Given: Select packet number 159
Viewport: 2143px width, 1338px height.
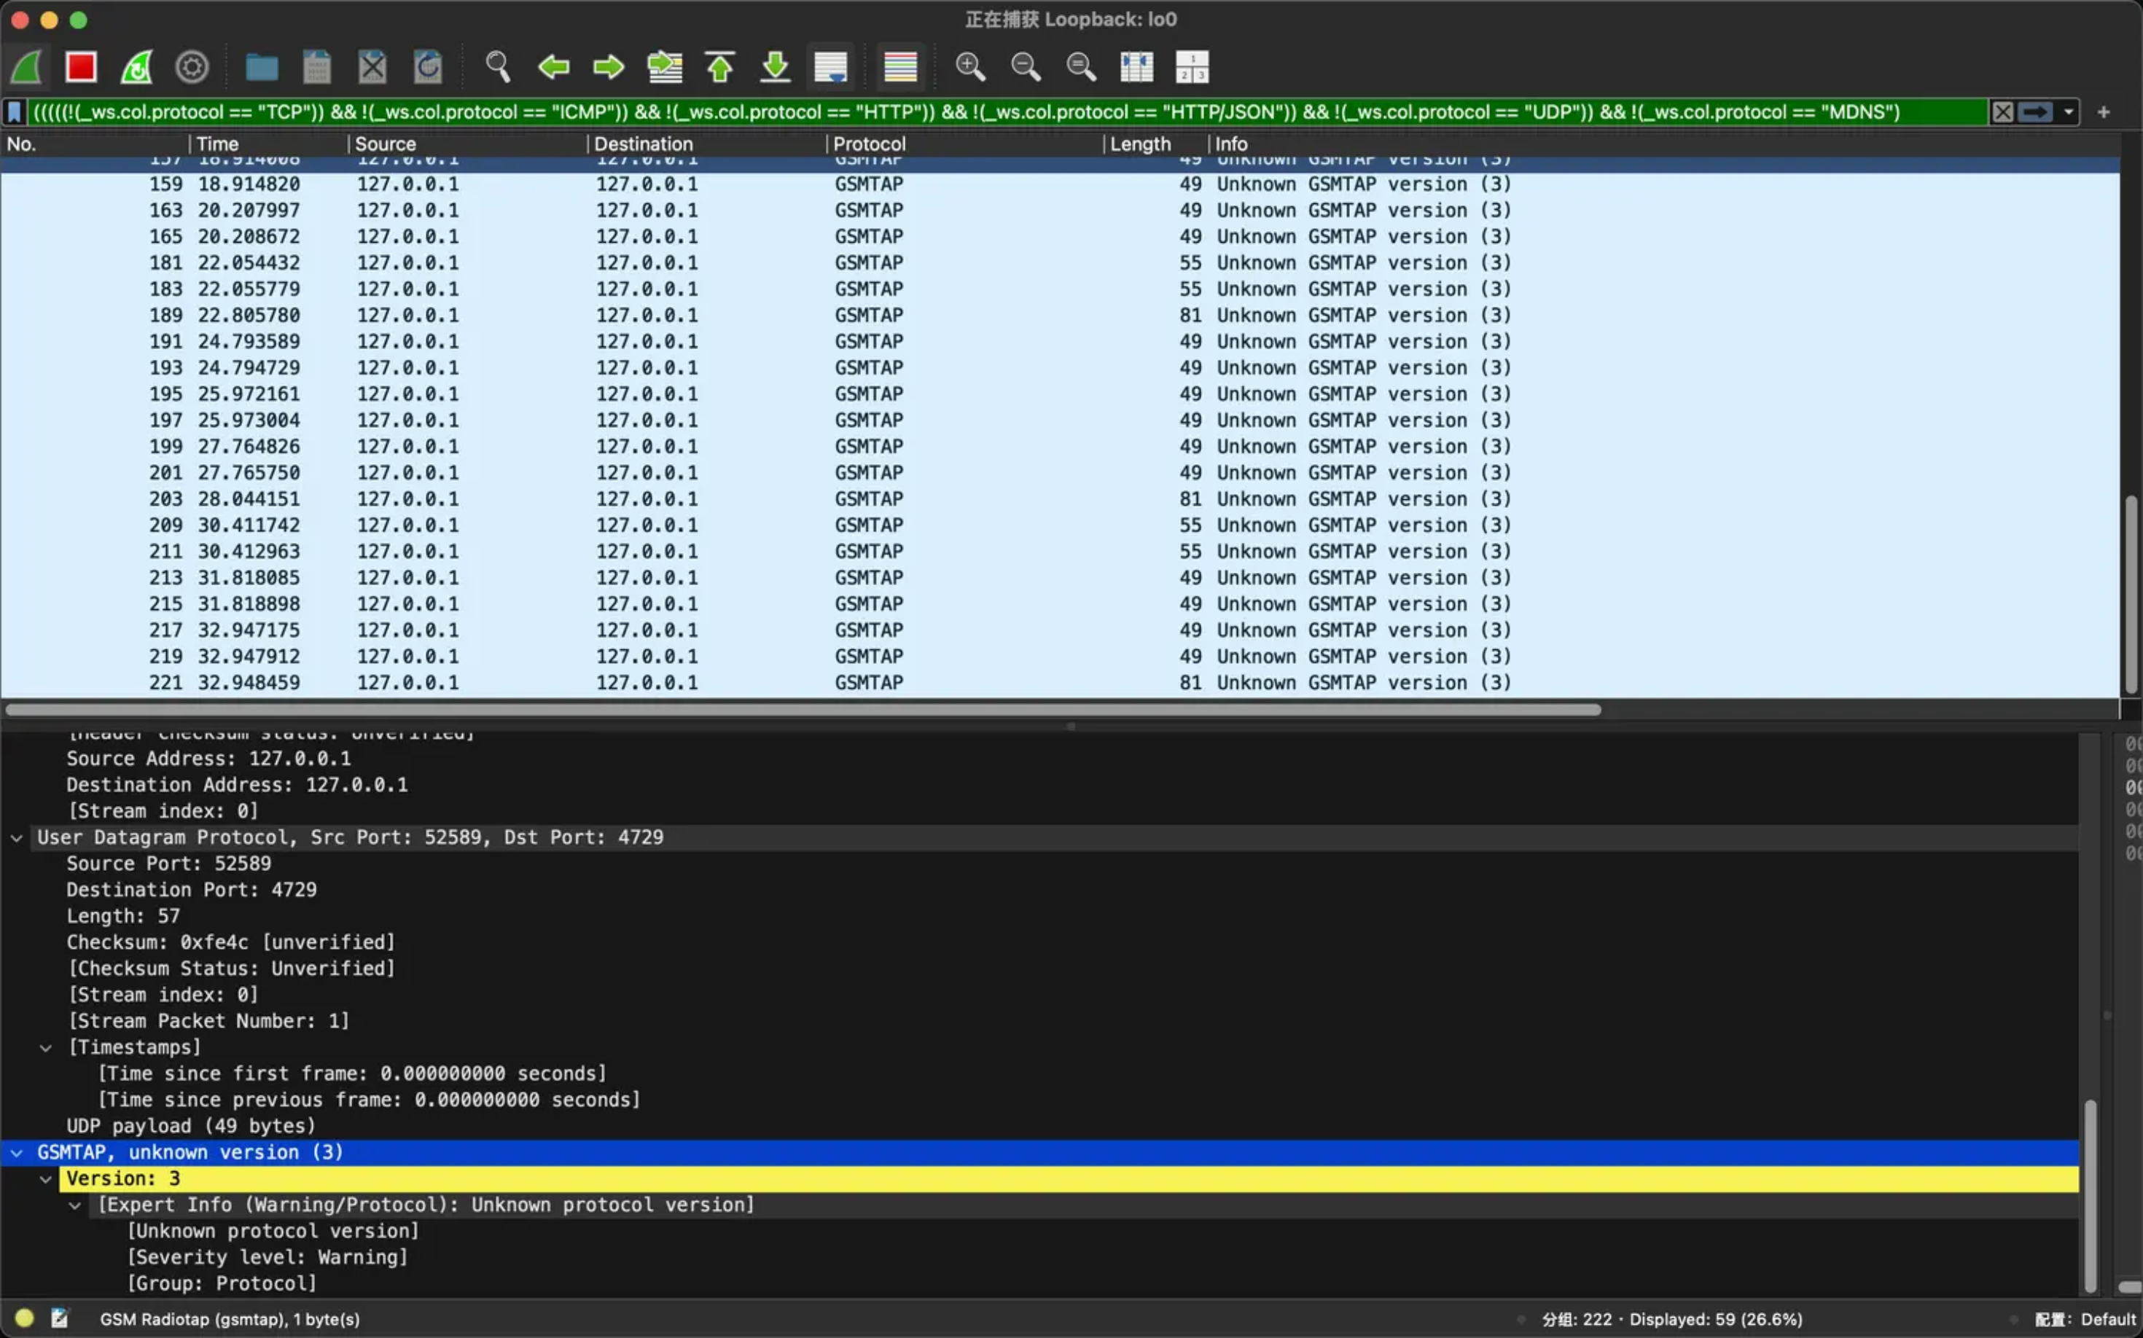Looking at the screenshot, I should point(1061,184).
